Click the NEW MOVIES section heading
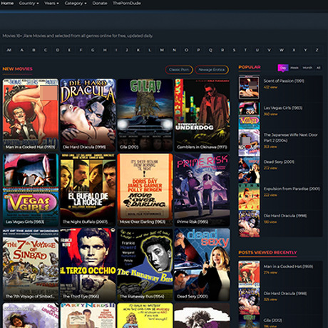 click(x=18, y=69)
